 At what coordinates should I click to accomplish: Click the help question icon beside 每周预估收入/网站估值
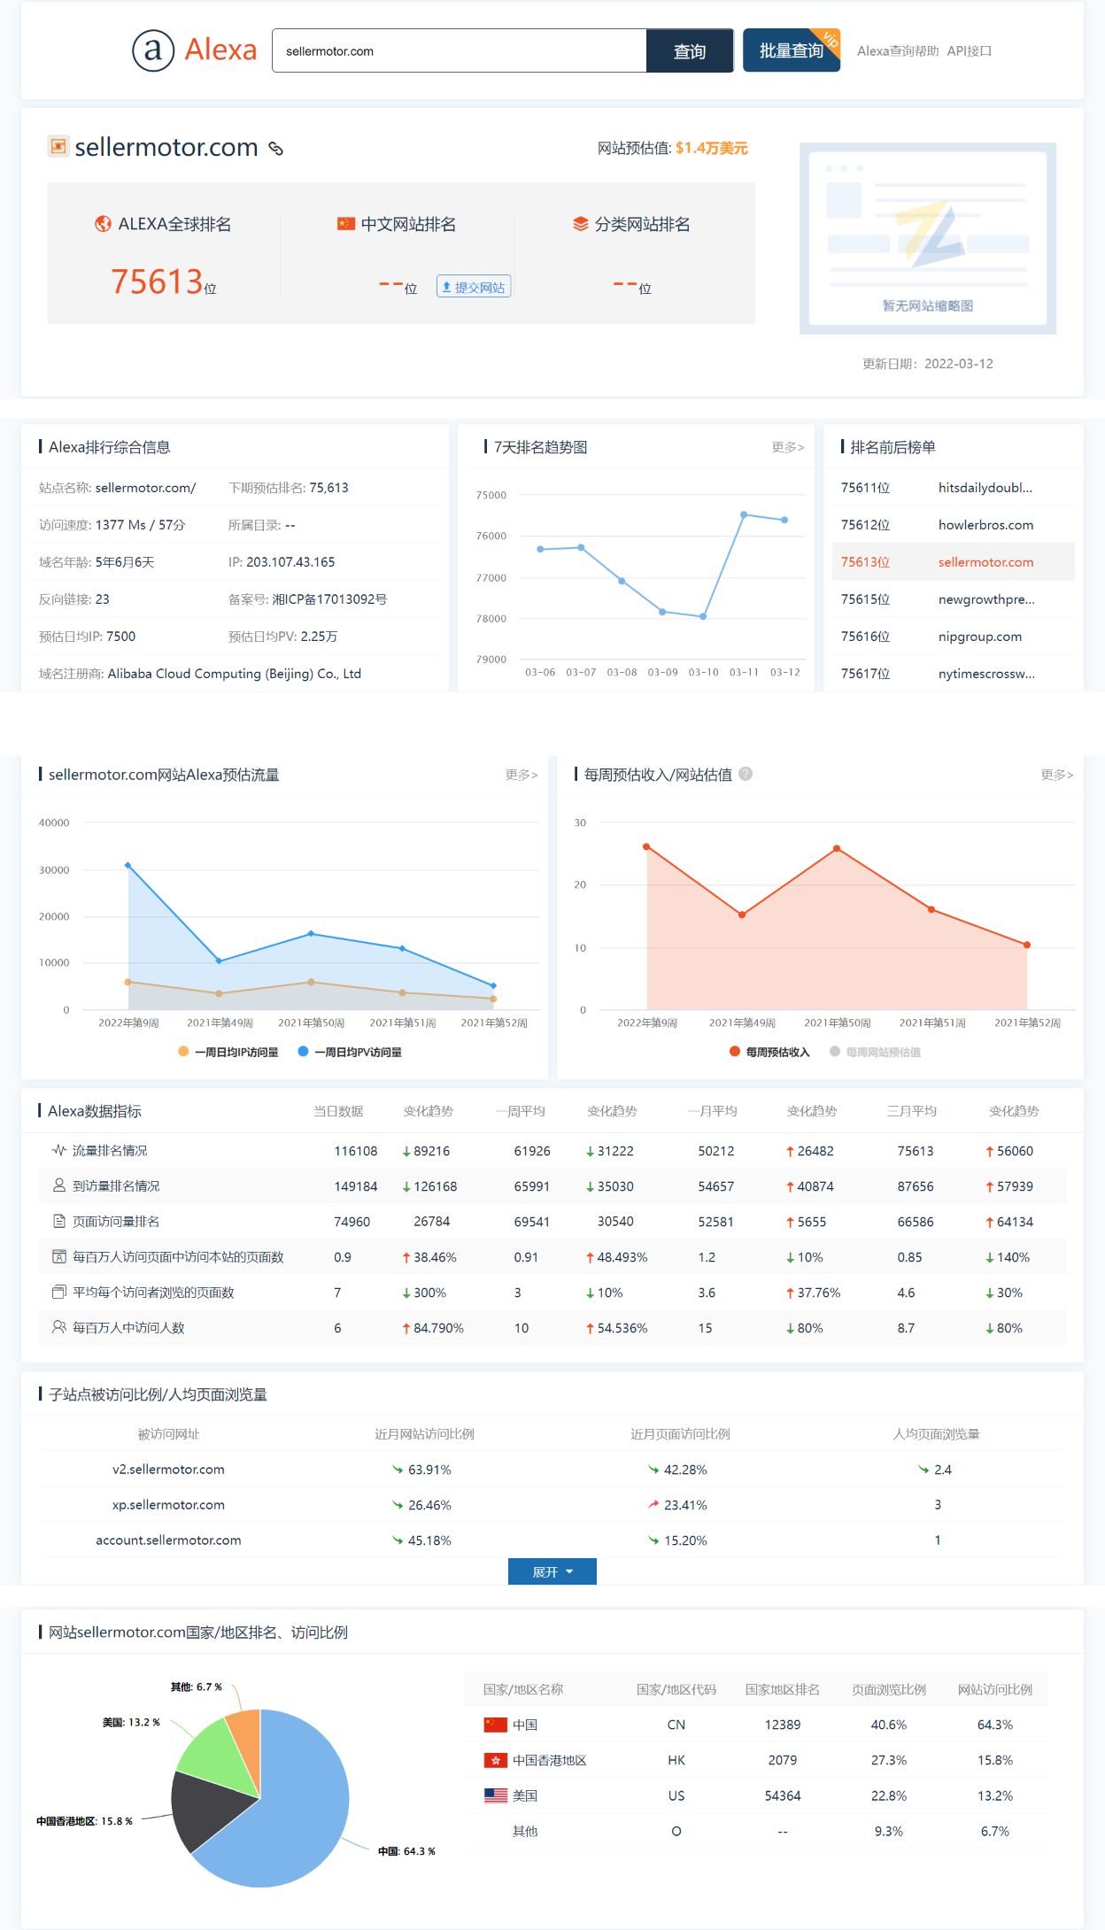(746, 774)
